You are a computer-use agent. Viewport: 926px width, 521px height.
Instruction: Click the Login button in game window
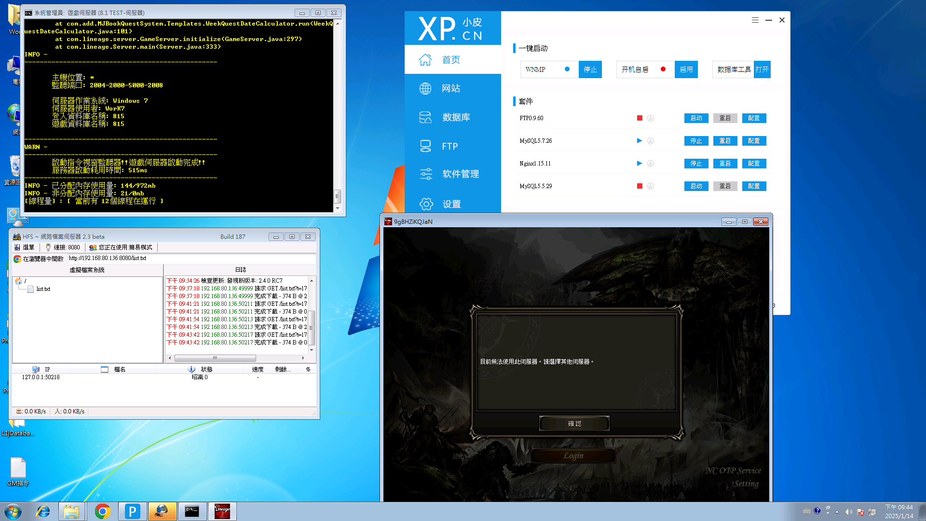pos(573,456)
